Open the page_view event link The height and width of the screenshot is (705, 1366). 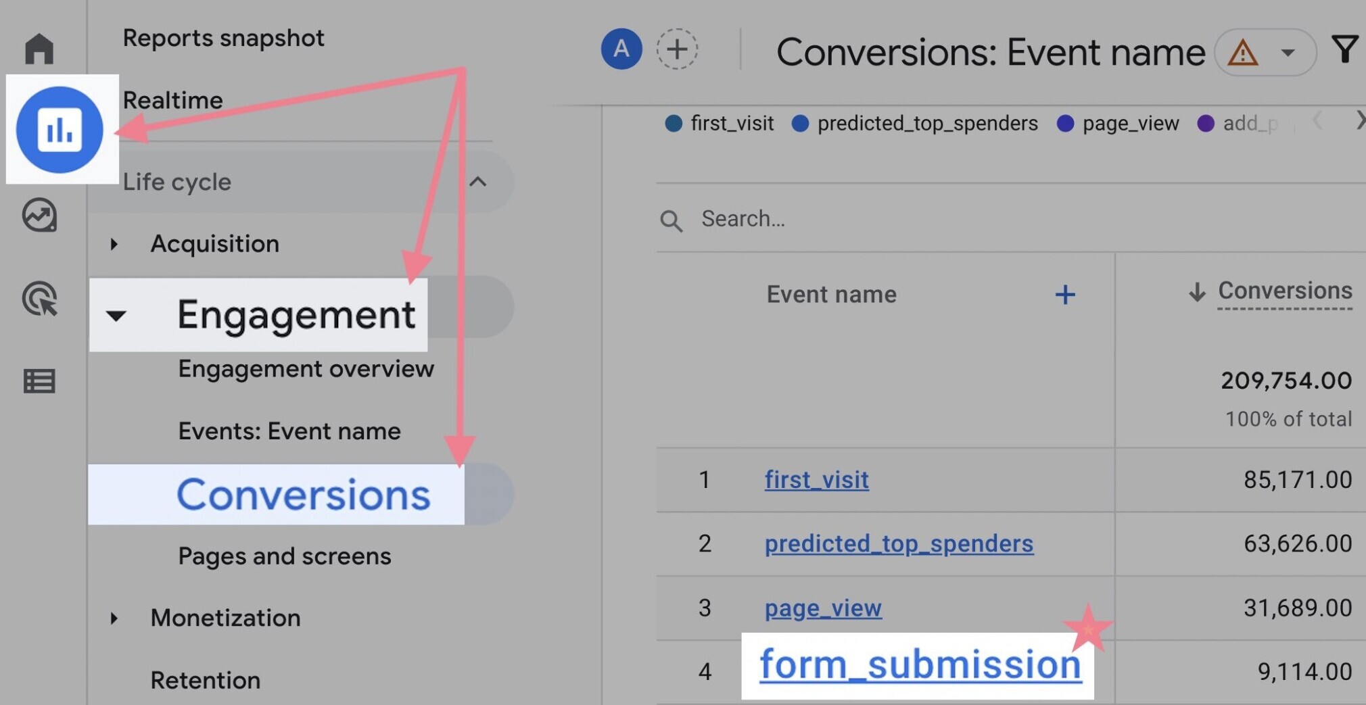pos(823,608)
